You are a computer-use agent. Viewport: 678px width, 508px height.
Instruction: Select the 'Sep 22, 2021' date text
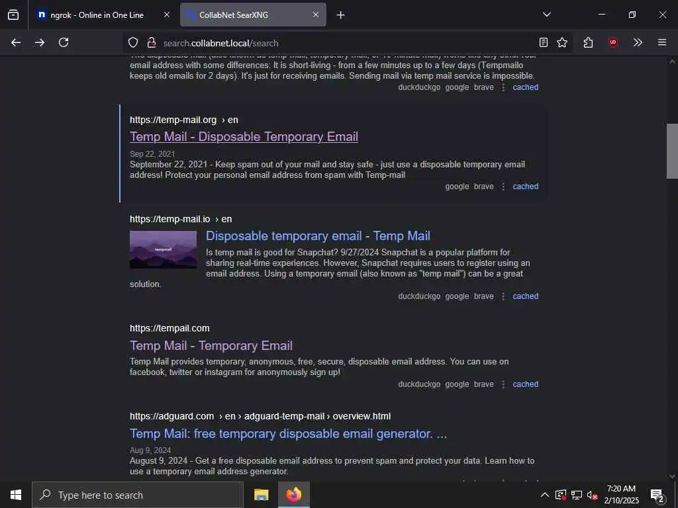(152, 153)
